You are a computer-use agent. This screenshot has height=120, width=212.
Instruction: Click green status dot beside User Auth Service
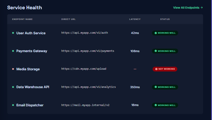13,33
